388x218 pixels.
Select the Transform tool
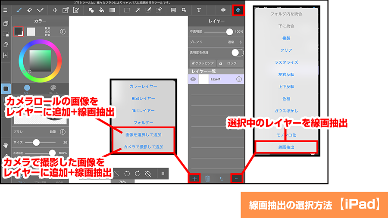pos(66,10)
